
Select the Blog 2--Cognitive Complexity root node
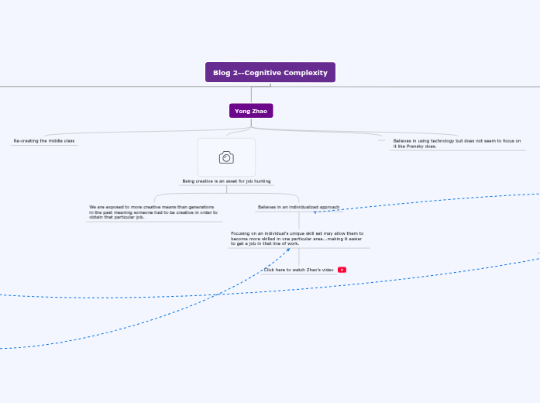(x=270, y=73)
